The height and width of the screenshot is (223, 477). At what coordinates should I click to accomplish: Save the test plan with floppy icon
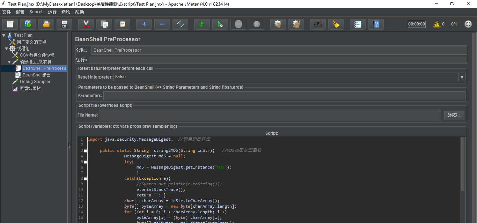tap(64, 24)
